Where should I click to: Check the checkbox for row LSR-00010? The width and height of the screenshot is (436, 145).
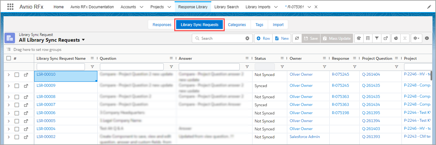tap(17, 75)
